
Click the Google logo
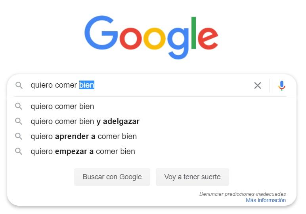pyautogui.click(x=151, y=37)
